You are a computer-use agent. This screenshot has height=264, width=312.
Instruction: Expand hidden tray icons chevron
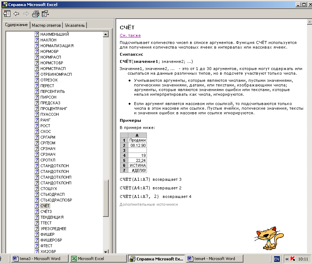click(287, 259)
